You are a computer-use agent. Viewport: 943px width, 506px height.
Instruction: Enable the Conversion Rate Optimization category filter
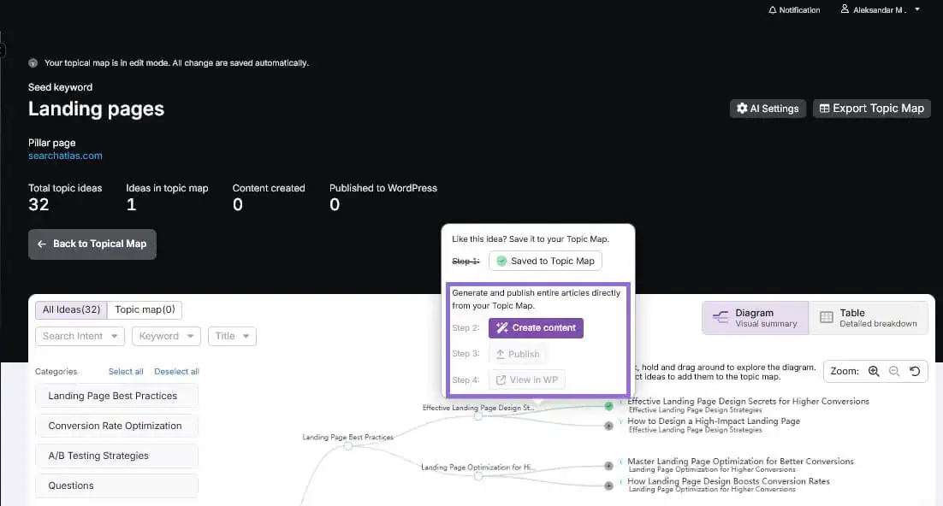[x=116, y=426]
